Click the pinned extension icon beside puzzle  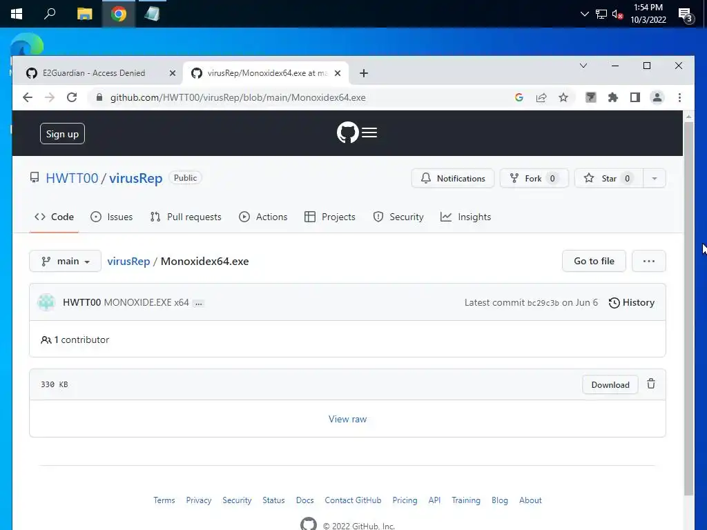click(591, 97)
